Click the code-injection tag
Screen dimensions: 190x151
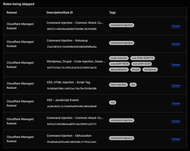coord(119,58)
